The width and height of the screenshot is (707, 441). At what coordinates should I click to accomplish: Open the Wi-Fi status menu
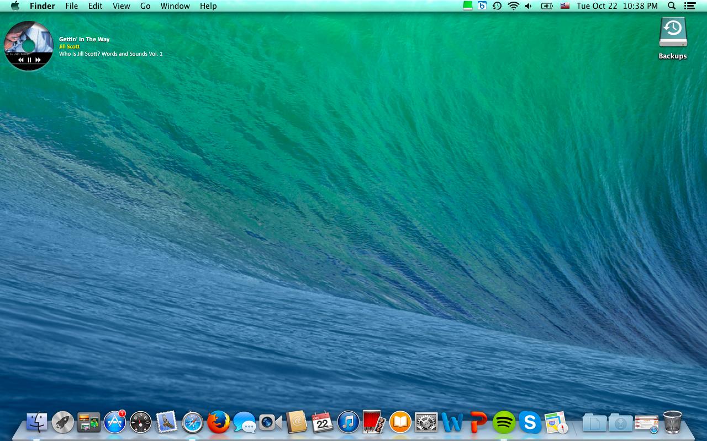coord(514,6)
